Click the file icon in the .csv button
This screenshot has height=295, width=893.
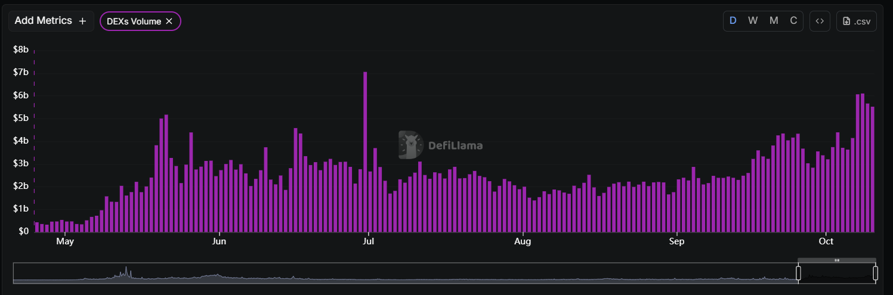846,21
